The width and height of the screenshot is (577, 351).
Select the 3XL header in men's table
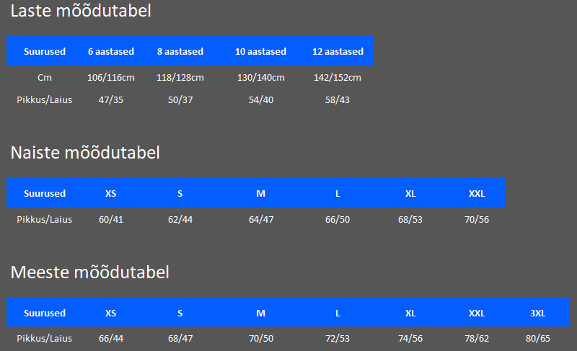click(x=537, y=313)
